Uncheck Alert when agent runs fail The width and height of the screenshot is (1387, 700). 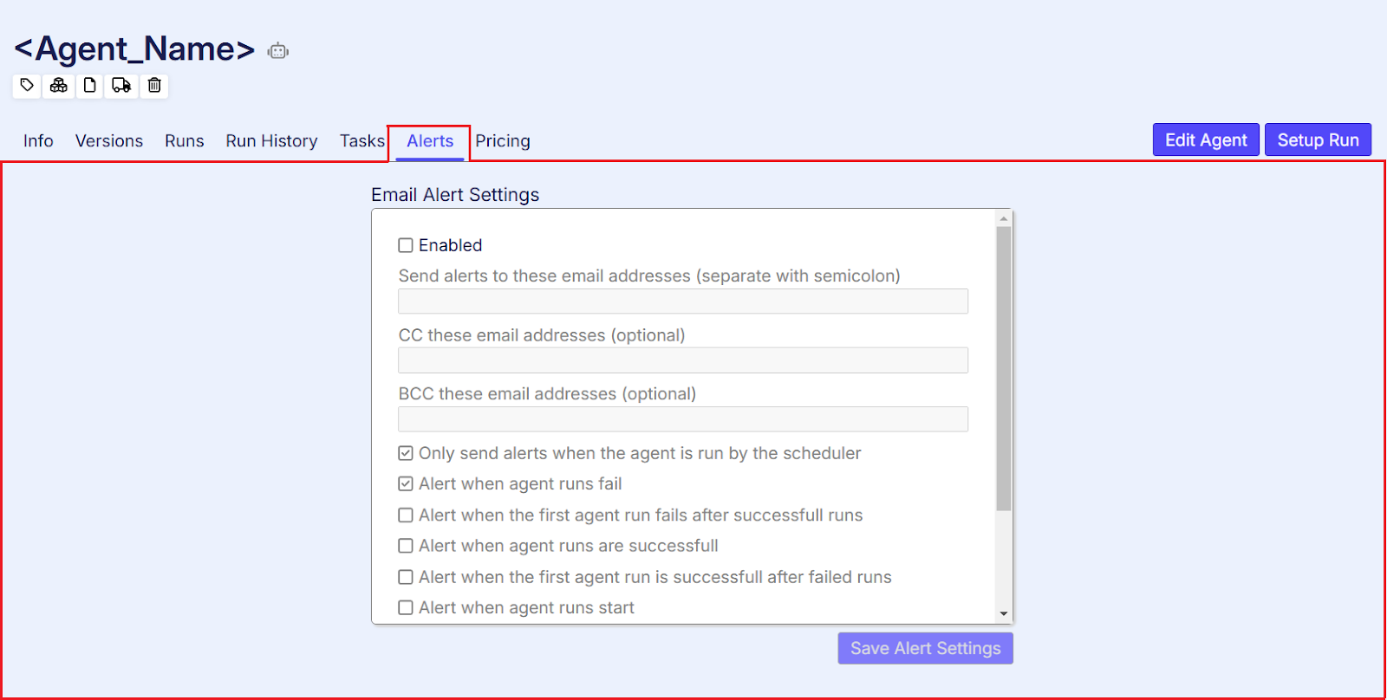click(406, 483)
